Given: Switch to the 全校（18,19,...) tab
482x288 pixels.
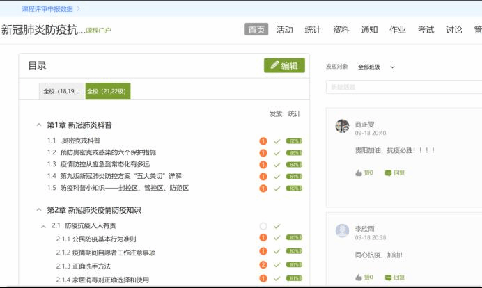Looking at the screenshot, I should coord(61,91).
